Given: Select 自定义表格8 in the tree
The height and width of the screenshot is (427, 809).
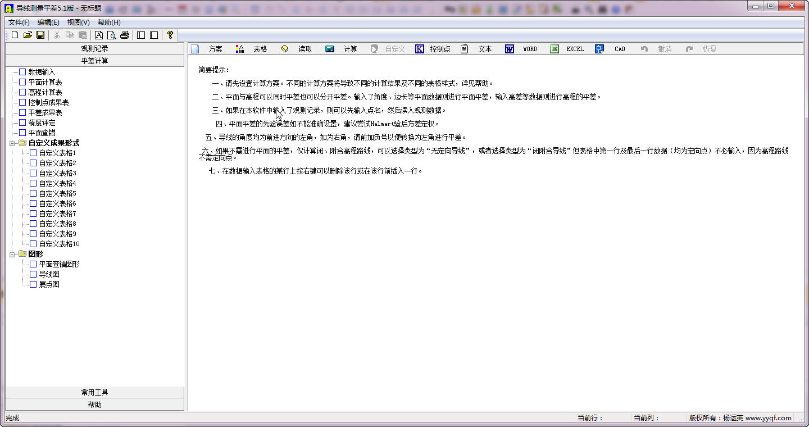Looking at the screenshot, I should (57, 224).
